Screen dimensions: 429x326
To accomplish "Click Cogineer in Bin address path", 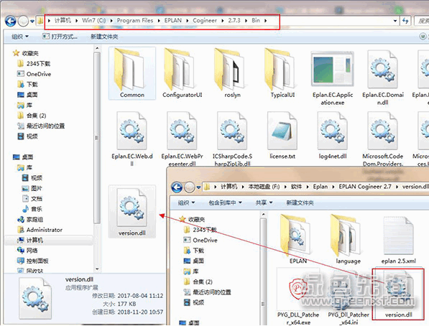I will tap(205, 21).
